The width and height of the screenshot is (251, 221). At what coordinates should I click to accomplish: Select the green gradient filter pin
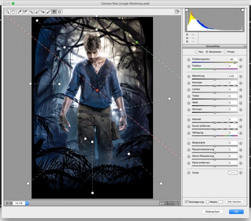(x=137, y=42)
